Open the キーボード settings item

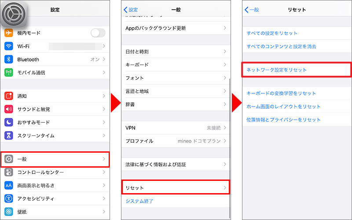(x=176, y=65)
